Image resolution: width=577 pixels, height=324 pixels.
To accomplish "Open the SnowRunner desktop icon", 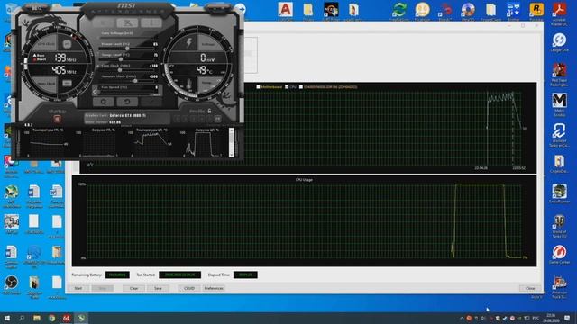I will (559, 193).
